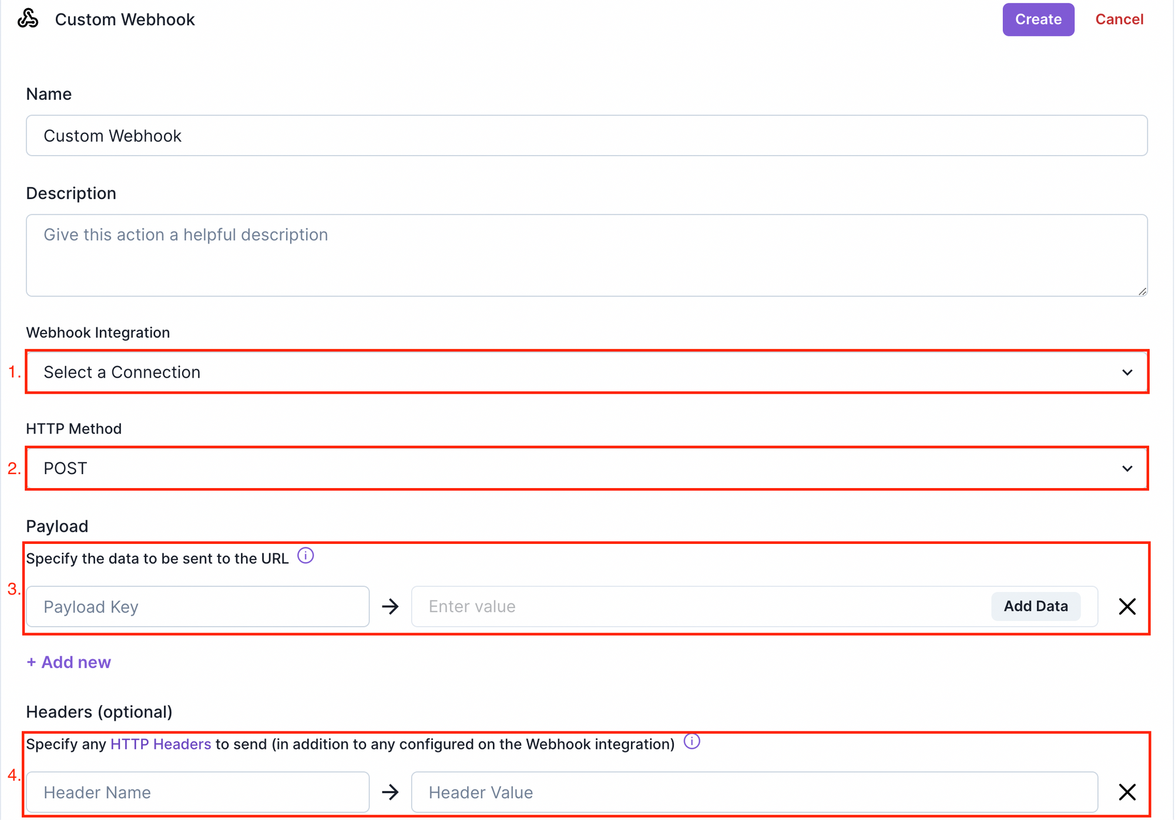Remove the payload row with X
1175x820 pixels.
(1127, 606)
